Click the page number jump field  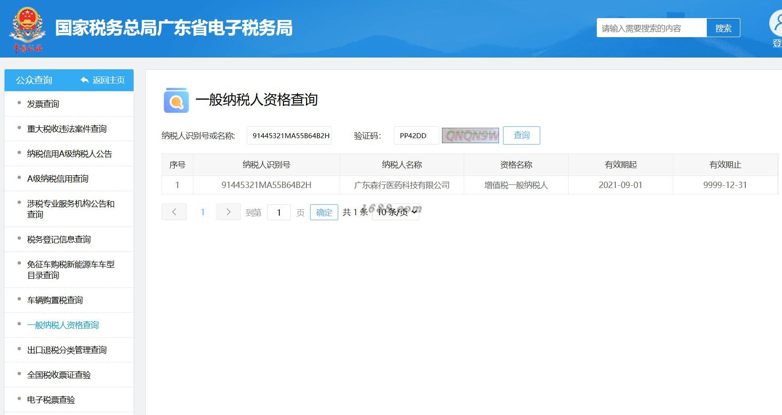(x=279, y=212)
